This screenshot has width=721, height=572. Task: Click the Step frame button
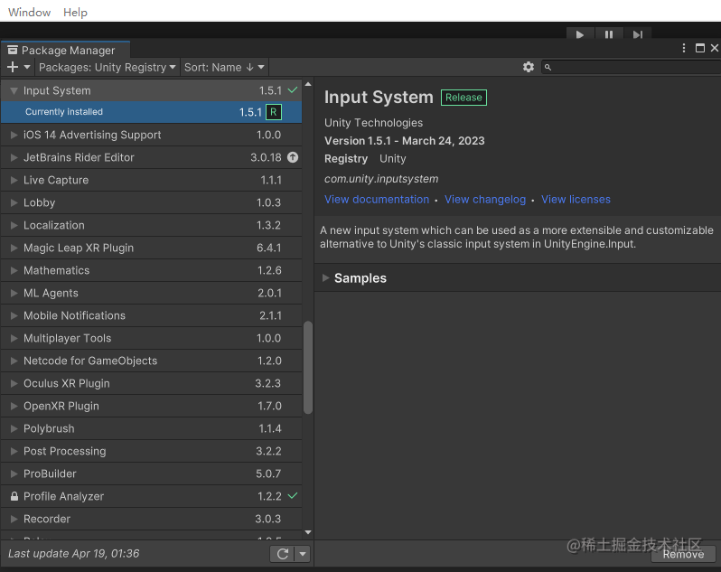637,34
